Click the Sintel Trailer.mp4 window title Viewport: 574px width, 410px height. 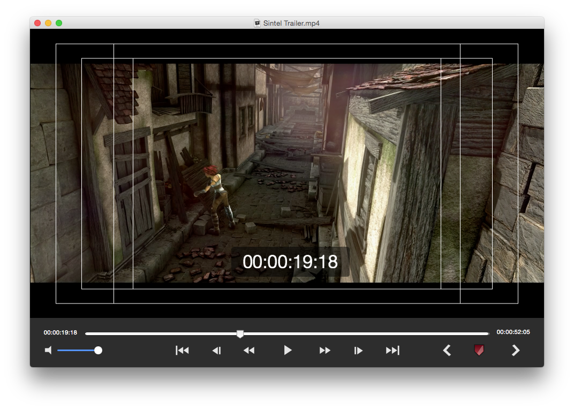point(291,23)
